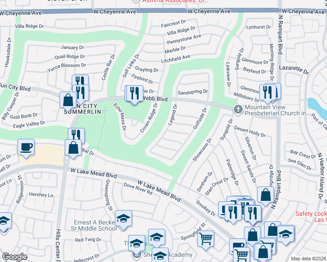327x262 pixels.
Task: Select the Litchfield Ave label
Action: click(175, 59)
